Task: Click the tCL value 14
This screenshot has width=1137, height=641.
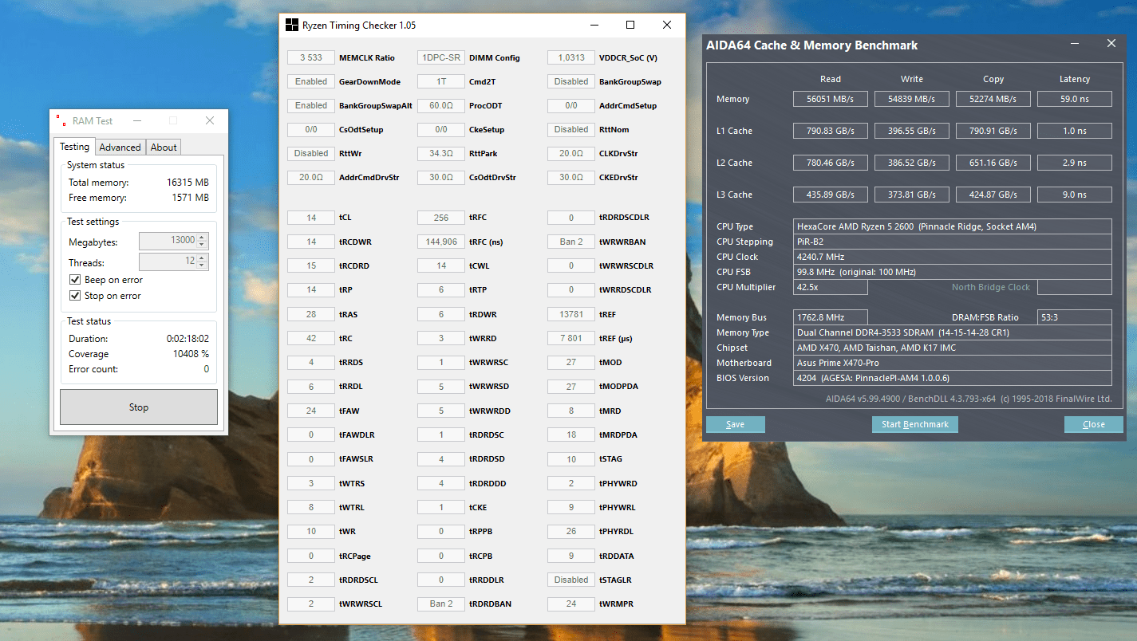Action: point(311,218)
